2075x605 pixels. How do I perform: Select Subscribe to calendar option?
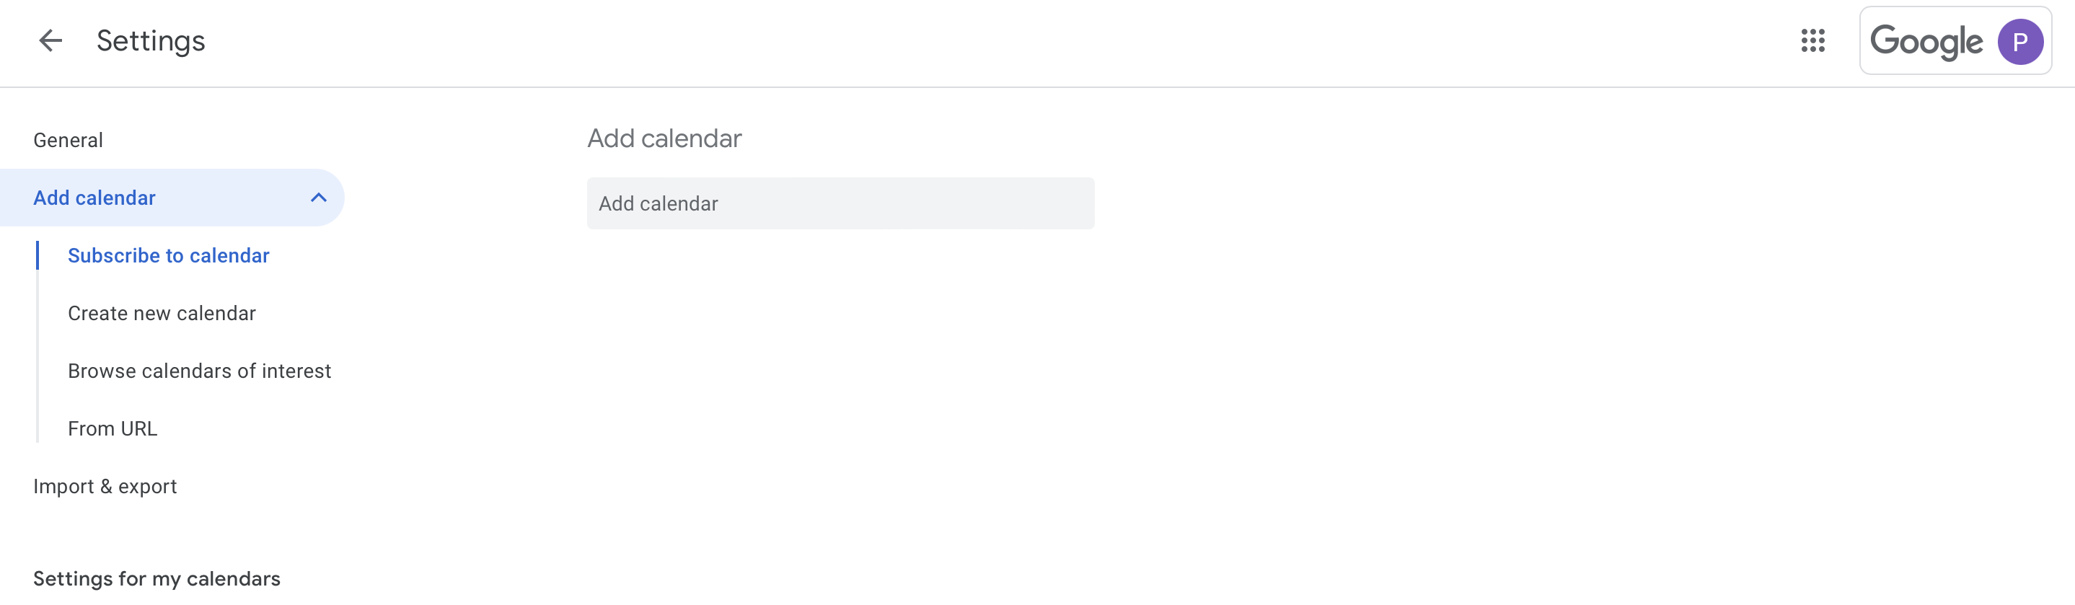coord(168,256)
